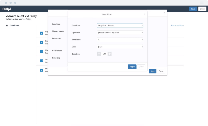Click Close in the top navigation bar

click(202, 9)
